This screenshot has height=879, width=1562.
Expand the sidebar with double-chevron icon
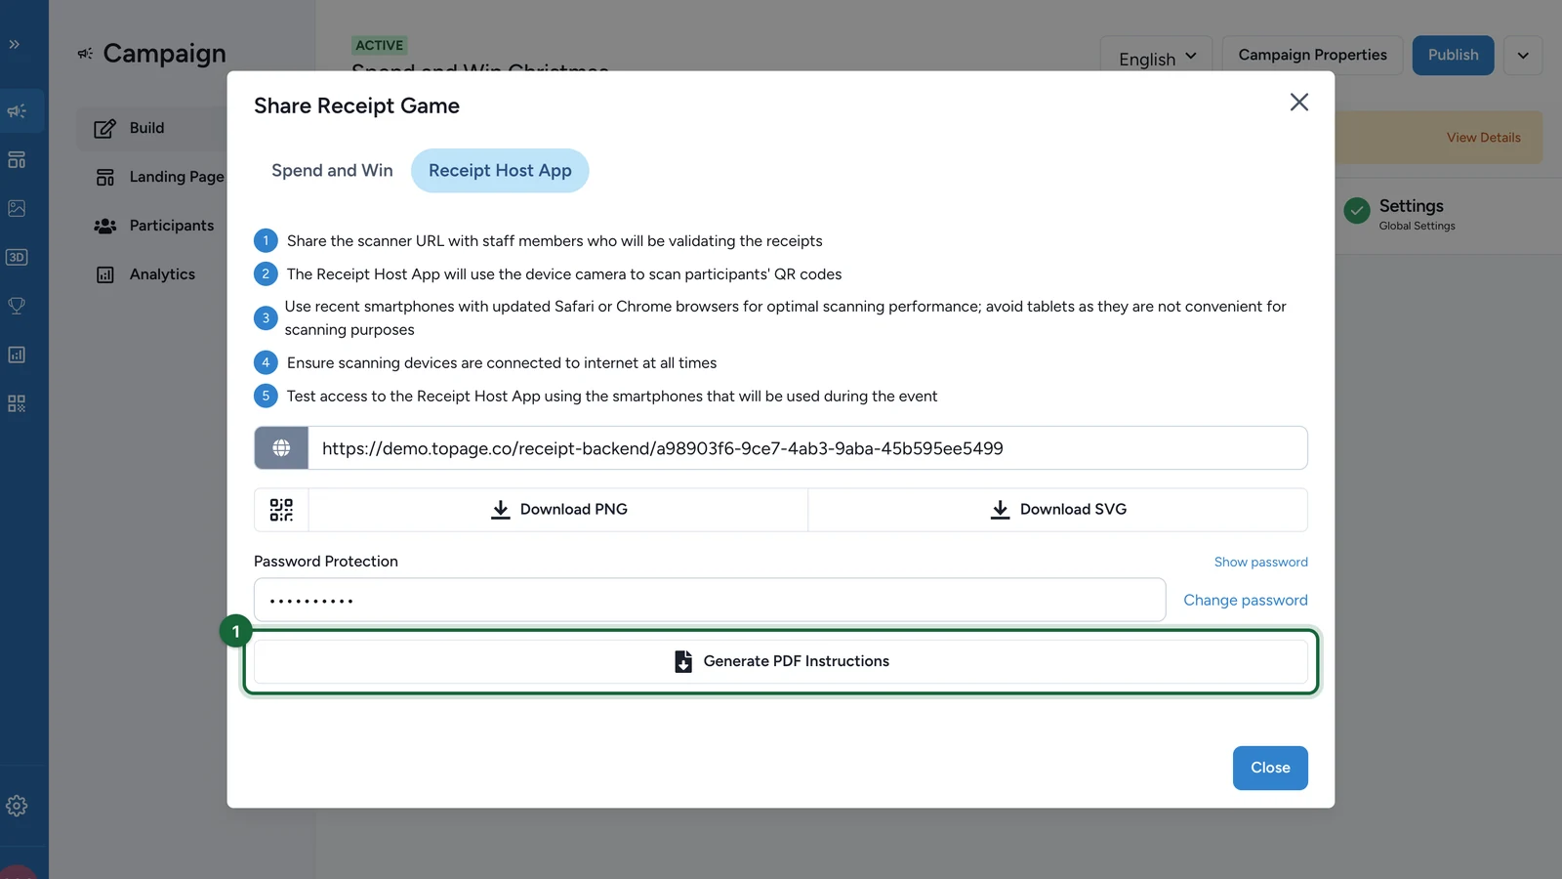[x=15, y=44]
